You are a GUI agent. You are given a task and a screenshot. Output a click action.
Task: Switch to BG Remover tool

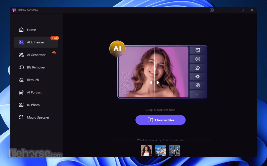[36, 67]
